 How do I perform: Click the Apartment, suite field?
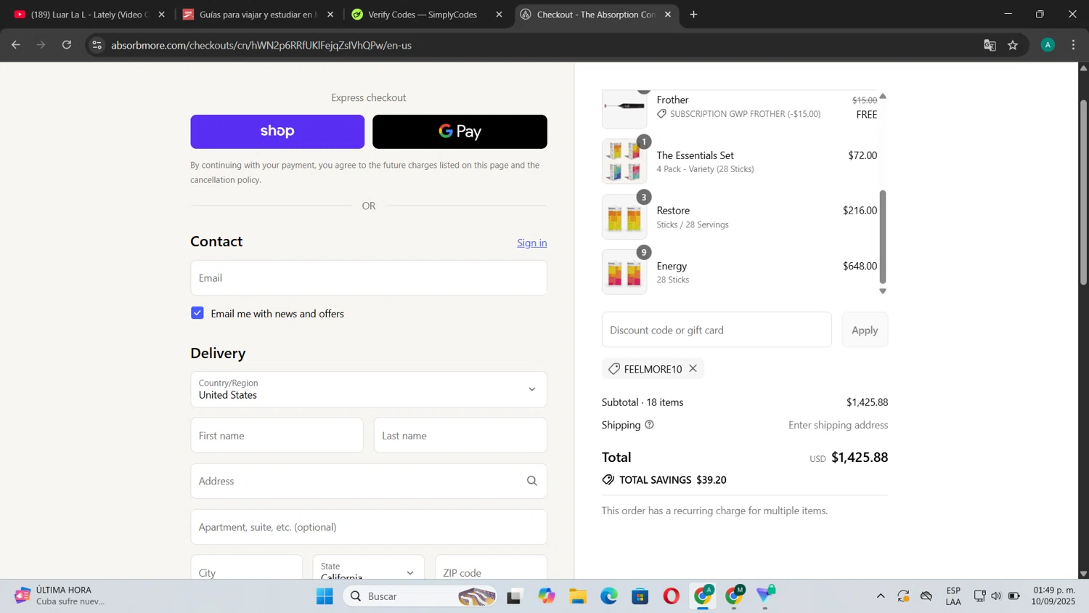369,527
